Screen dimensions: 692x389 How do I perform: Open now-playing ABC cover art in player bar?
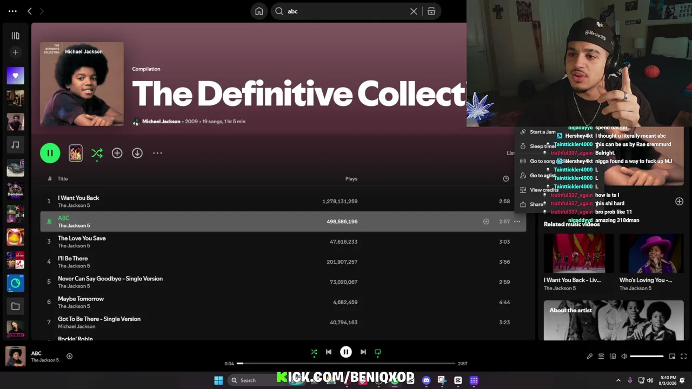point(15,357)
